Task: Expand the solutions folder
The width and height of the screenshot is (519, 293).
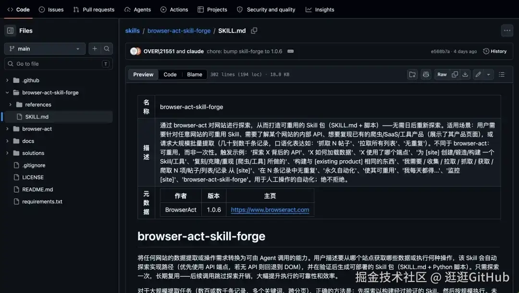Action: click(7, 153)
